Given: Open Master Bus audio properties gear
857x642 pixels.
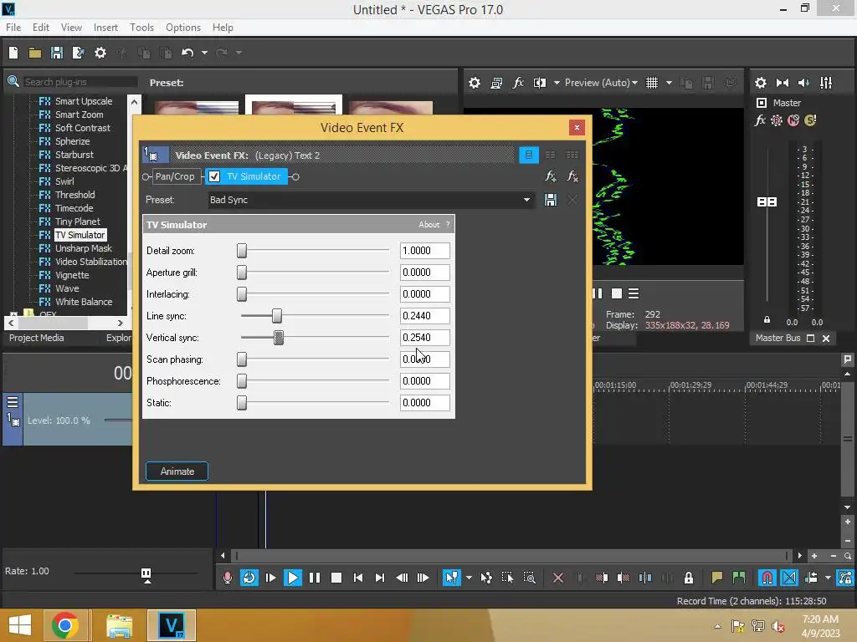Looking at the screenshot, I should [x=760, y=83].
